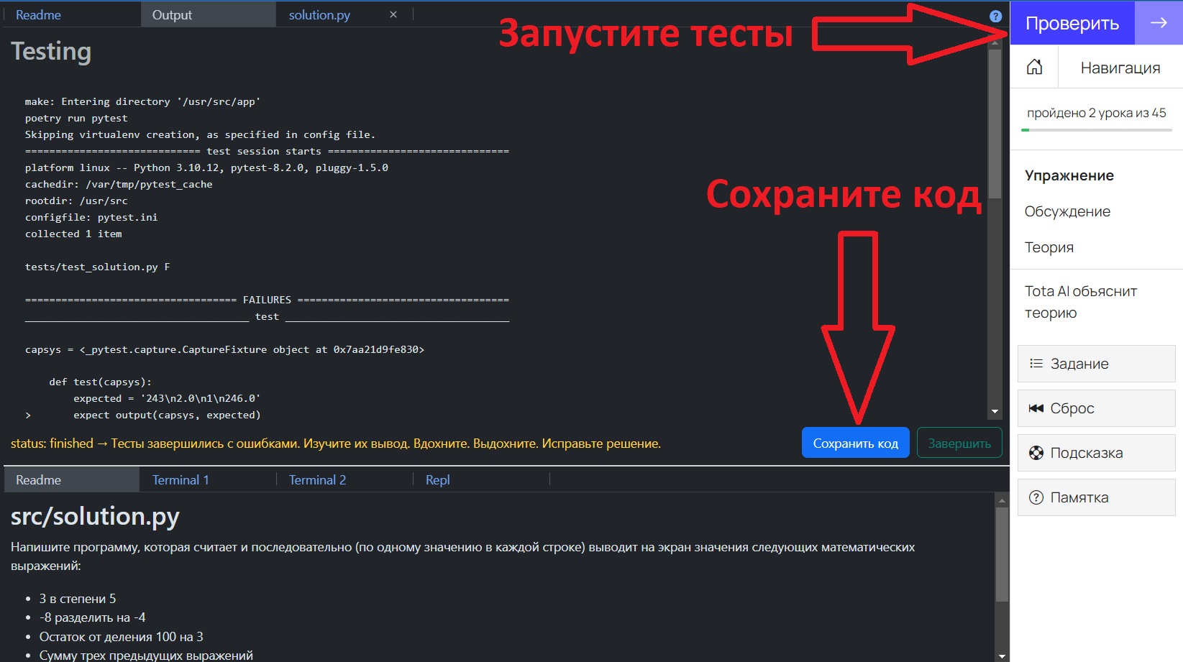The image size is (1183, 662).
Task: Click the blue help question mark icon
Action: click(x=995, y=16)
